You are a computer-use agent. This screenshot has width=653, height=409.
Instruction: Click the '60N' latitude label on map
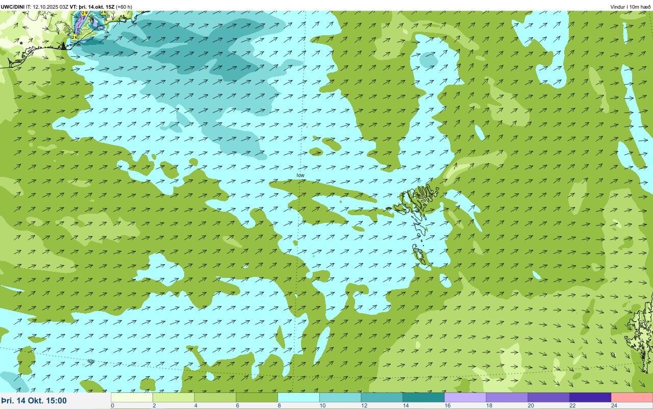coord(91,361)
